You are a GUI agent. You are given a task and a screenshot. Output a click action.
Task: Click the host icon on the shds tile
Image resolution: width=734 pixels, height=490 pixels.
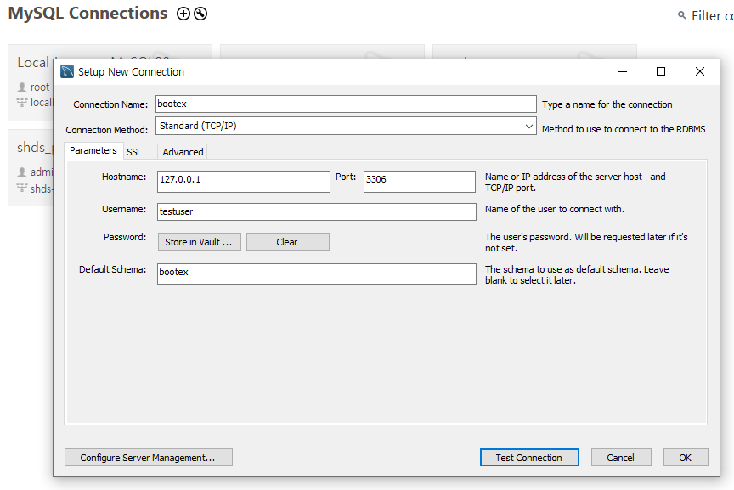[x=21, y=188]
